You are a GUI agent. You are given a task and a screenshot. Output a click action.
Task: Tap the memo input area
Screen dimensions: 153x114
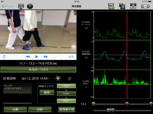coord(17,93)
